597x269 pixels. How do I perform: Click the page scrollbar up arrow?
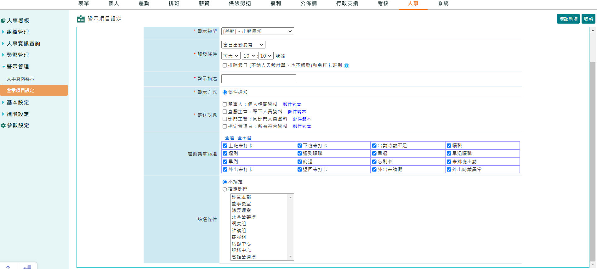(x=593, y=31)
